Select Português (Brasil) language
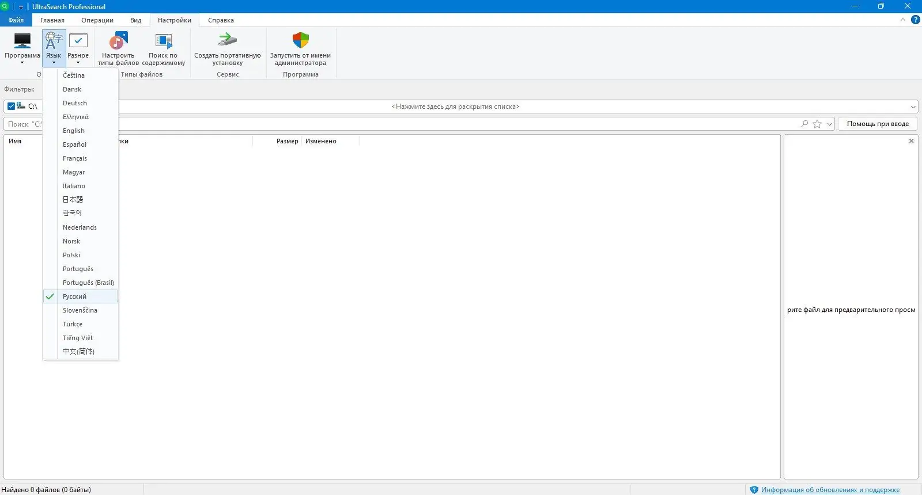 pyautogui.click(x=81, y=283)
